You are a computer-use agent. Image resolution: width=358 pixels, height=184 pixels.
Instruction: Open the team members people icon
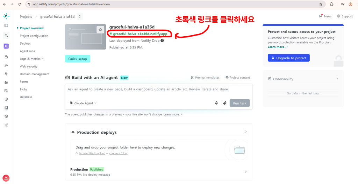(x=6, y=82)
